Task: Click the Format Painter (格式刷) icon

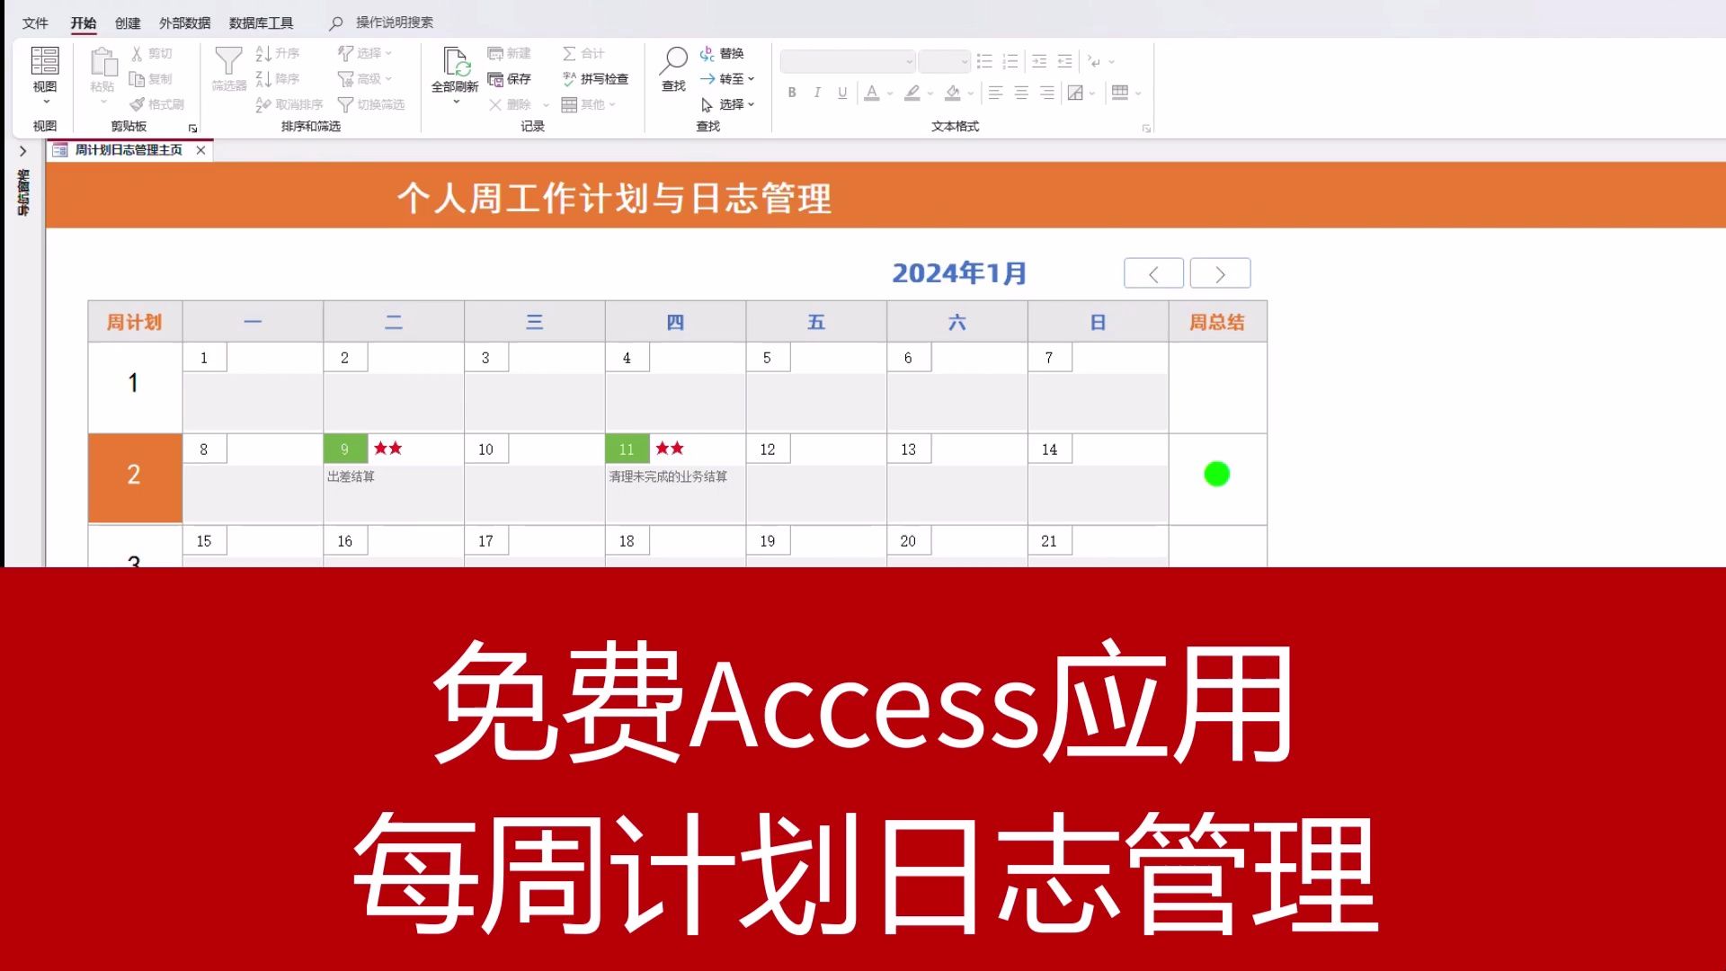Action: [x=137, y=104]
